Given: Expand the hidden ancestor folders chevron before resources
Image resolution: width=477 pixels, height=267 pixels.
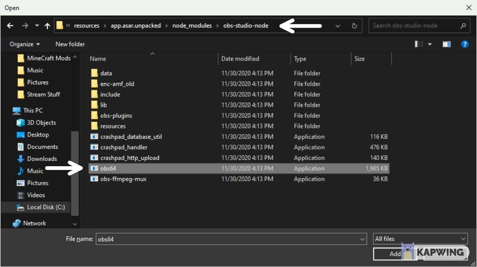Looking at the screenshot, I should (68, 26).
